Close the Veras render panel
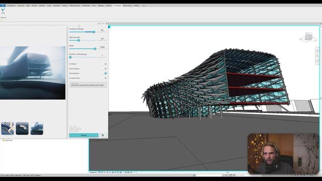This screenshot has height=181, width=322. [107, 24]
